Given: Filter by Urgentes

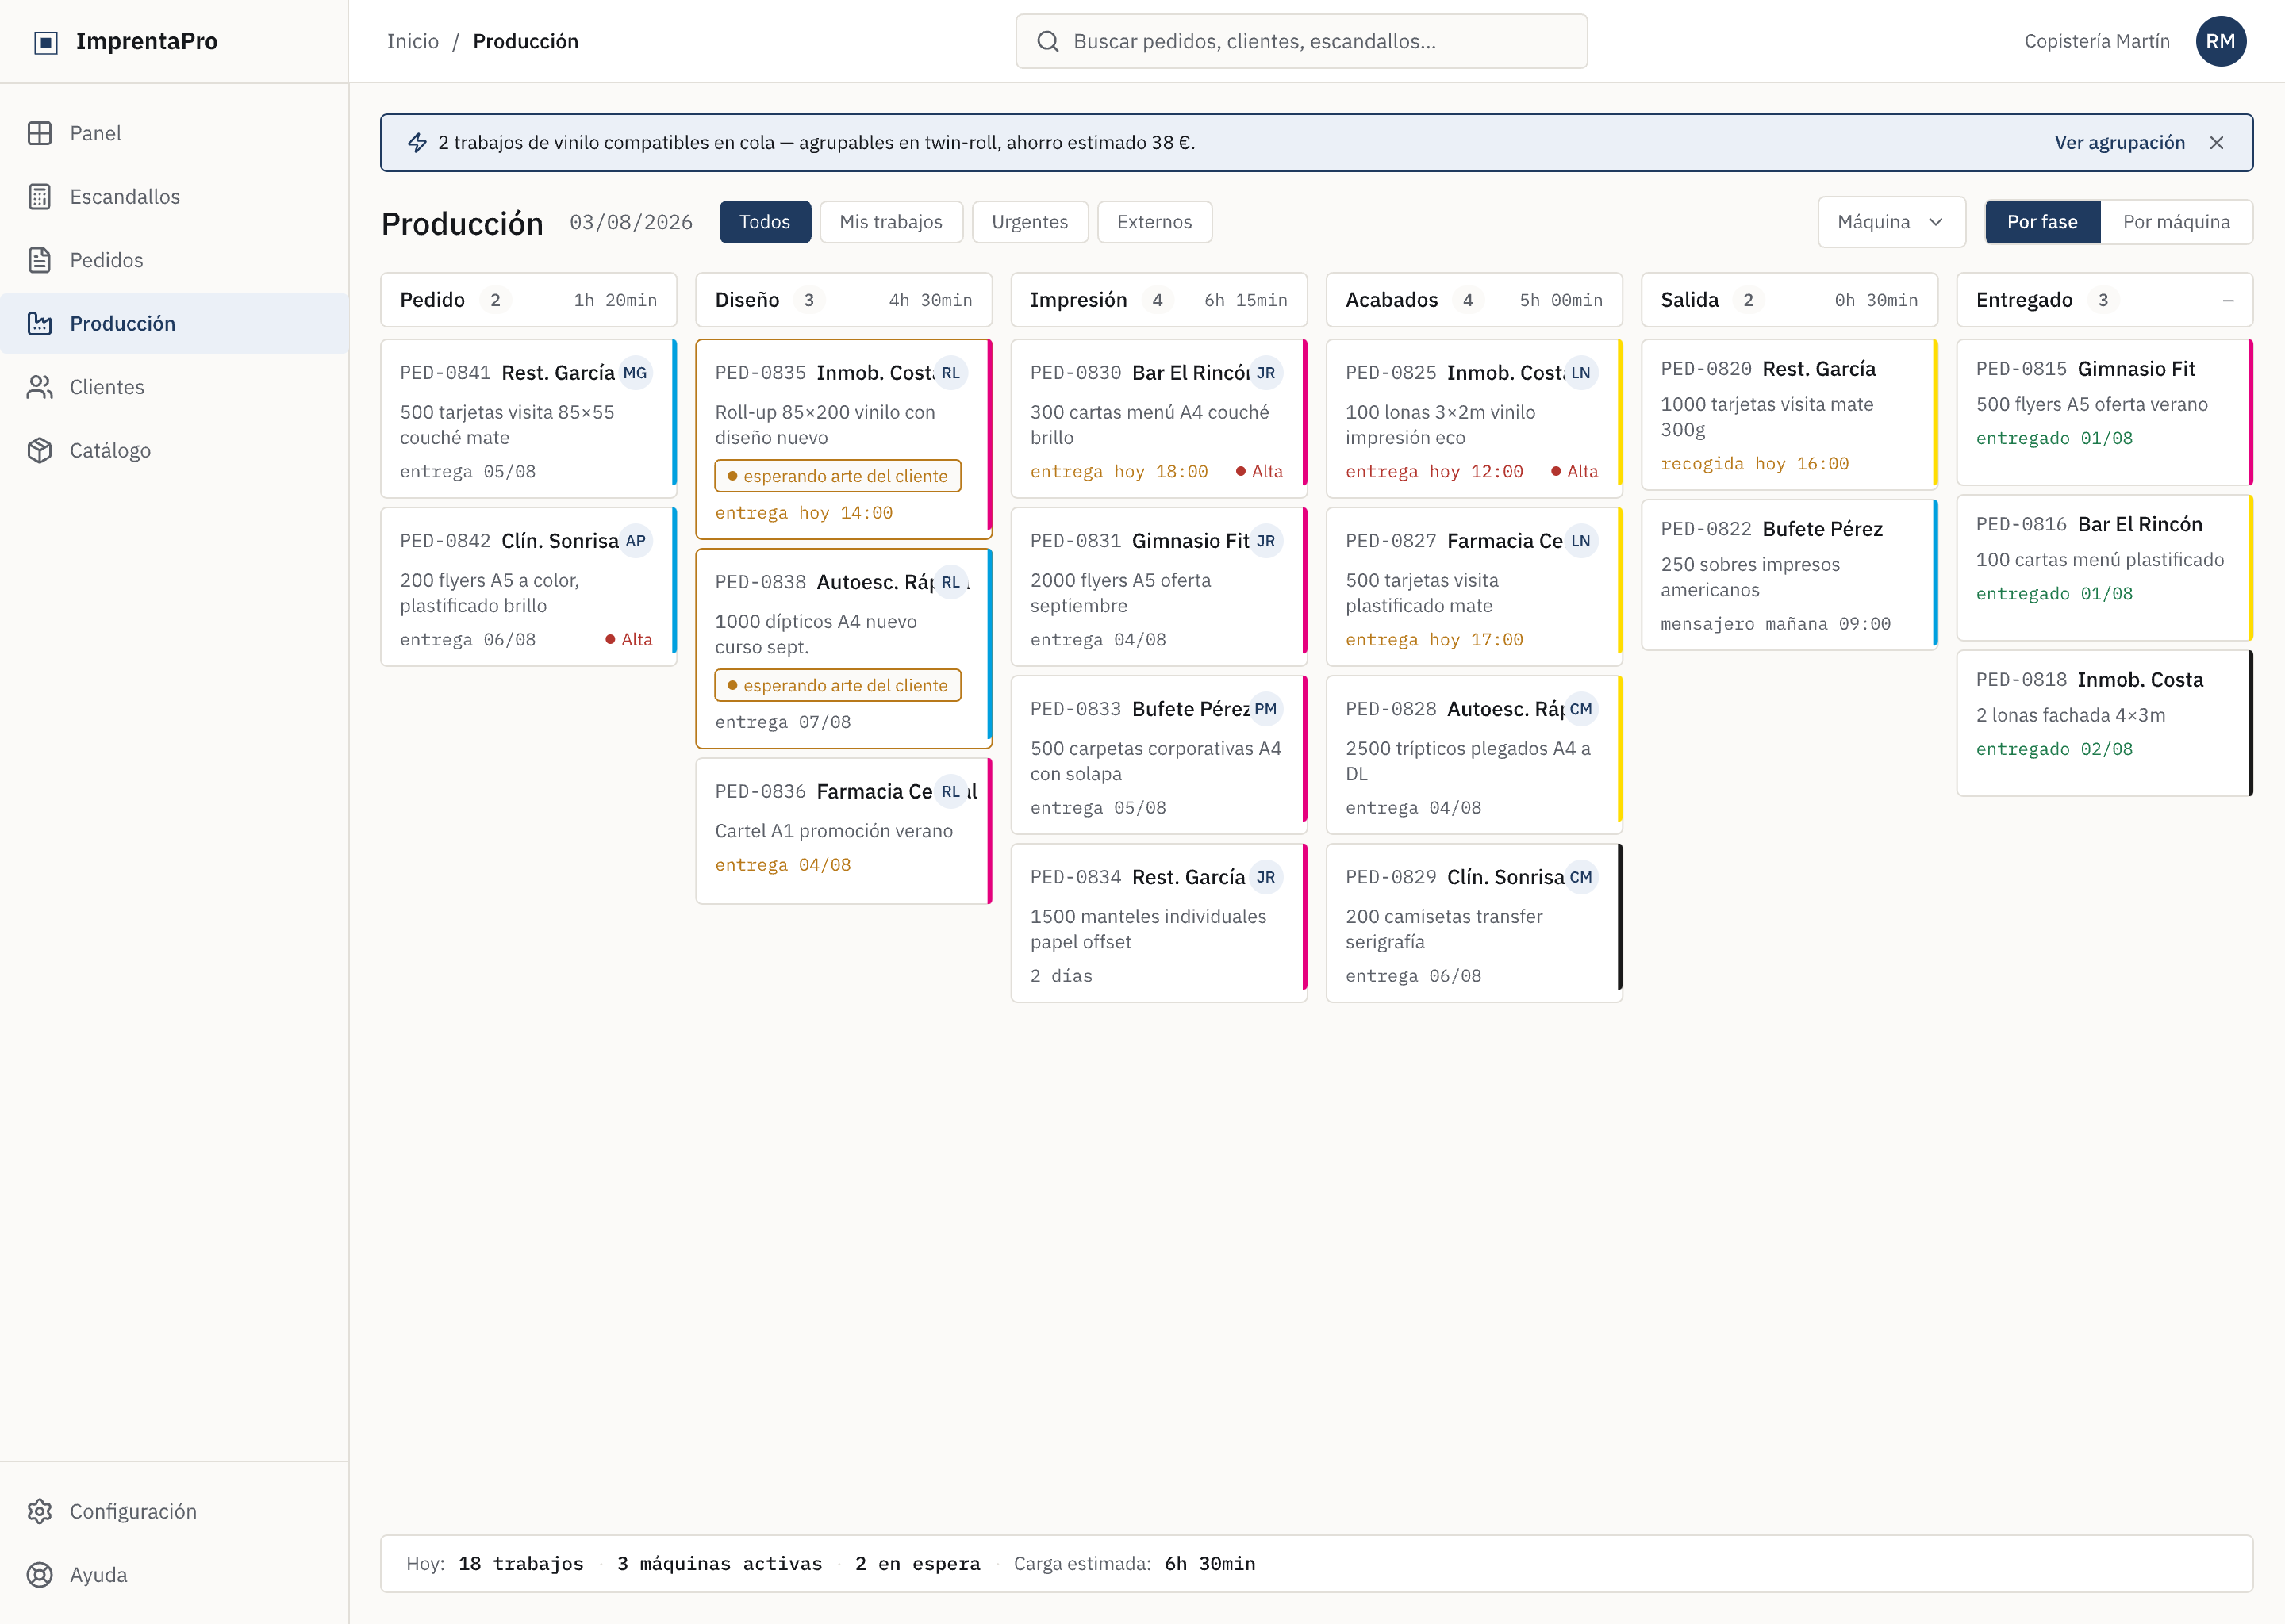Looking at the screenshot, I should (x=1030, y=222).
